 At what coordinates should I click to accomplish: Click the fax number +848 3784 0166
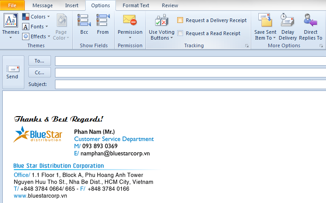click(108, 189)
